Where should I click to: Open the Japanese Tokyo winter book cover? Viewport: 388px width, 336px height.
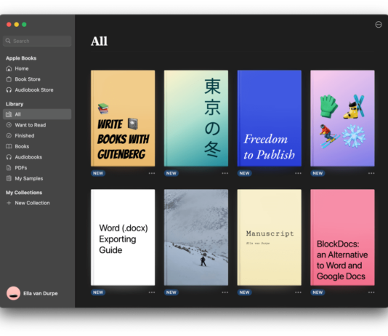pyautogui.click(x=196, y=119)
